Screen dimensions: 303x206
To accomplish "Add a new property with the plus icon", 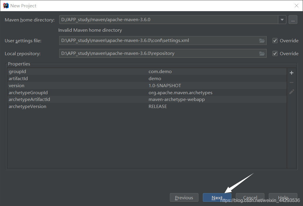I will tap(292, 73).
